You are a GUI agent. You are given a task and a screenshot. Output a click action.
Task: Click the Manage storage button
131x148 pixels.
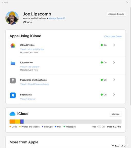(x=116, y=114)
